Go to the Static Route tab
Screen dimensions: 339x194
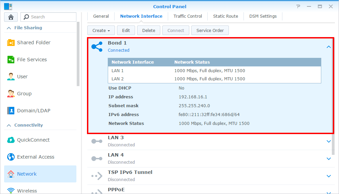(225, 16)
